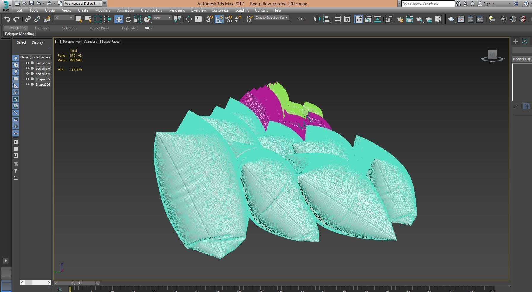Toggle Spinner Snap
Screen dimensions: 532x292
(238, 19)
